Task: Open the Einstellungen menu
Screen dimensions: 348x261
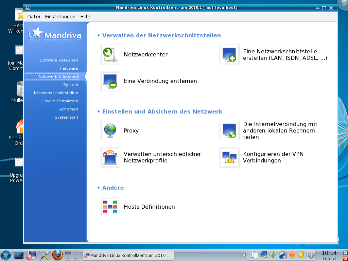Action: [x=60, y=17]
